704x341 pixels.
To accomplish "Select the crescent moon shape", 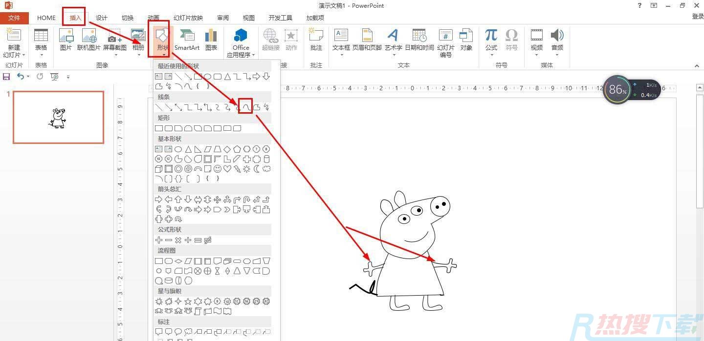I will (257, 169).
